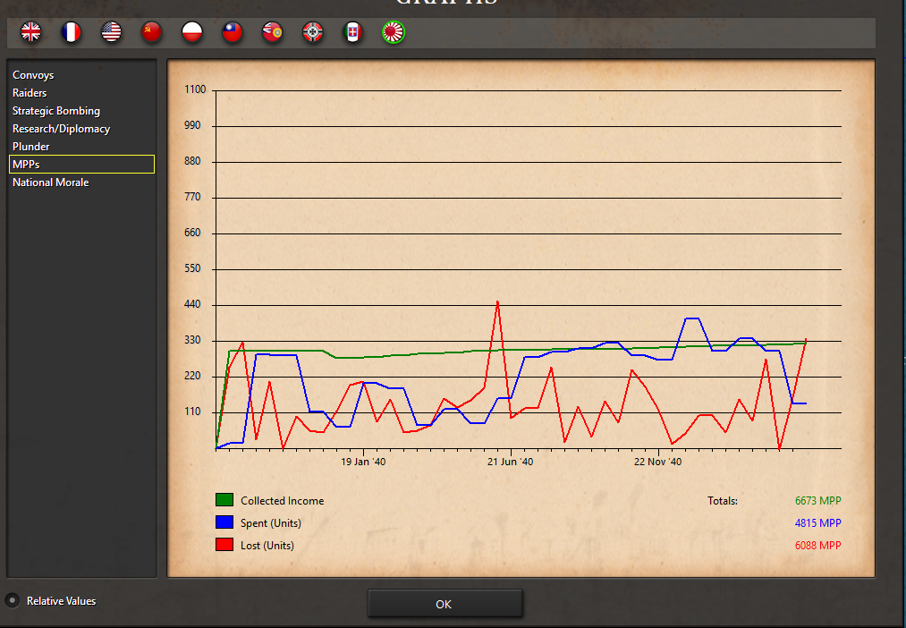Toggle the Relative Values radio button

[12, 600]
